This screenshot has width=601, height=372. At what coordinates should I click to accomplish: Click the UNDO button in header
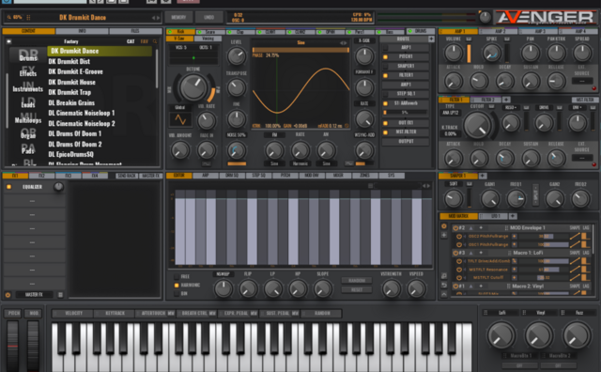208,17
